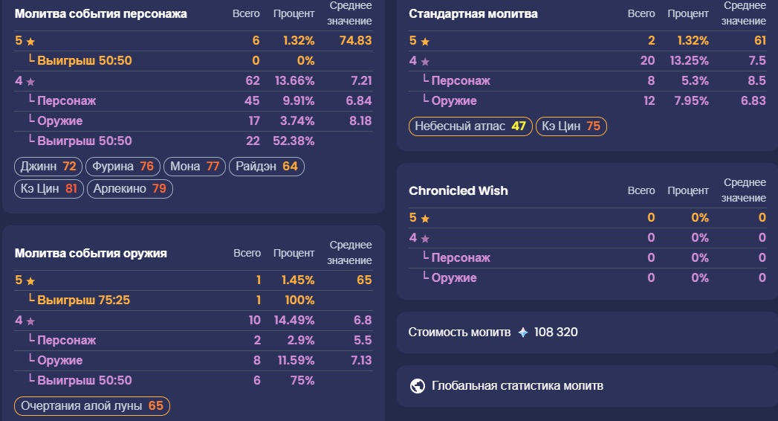Choose the Райдэн 64 pill

click(x=266, y=167)
